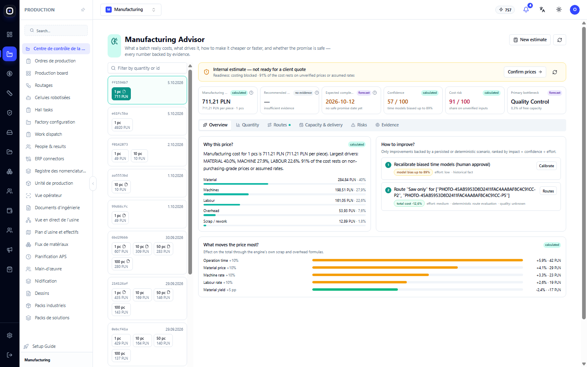Image resolution: width=587 pixels, height=367 pixels.
Task: Open the Recommended price help icon
Action: click(x=317, y=93)
